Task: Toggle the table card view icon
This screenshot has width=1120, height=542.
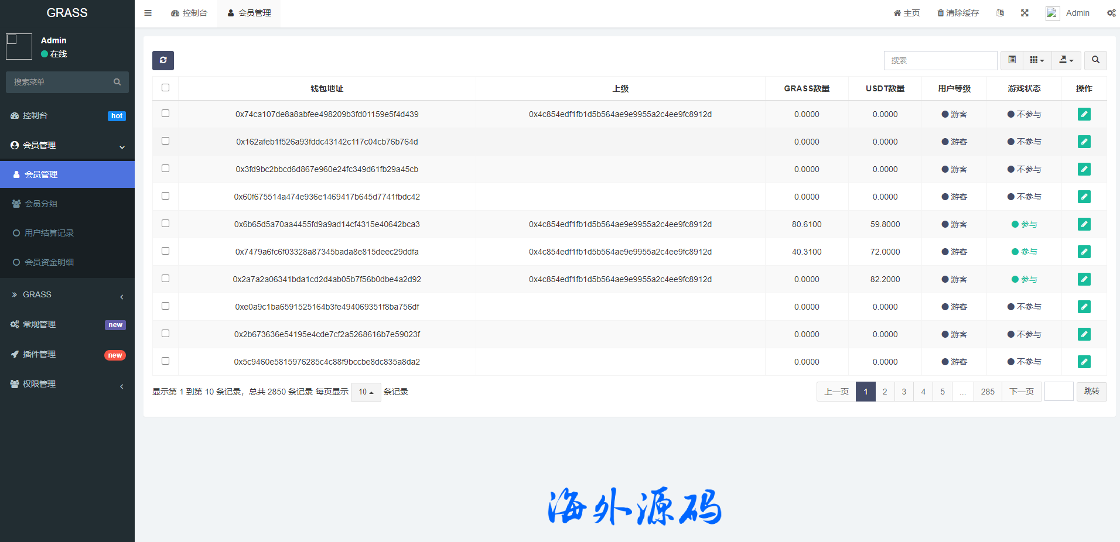Action: click(1012, 60)
